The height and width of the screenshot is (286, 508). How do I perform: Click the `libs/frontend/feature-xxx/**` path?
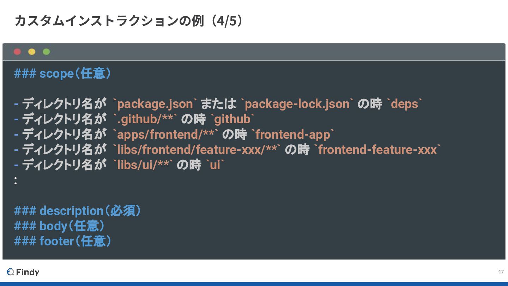197,150
